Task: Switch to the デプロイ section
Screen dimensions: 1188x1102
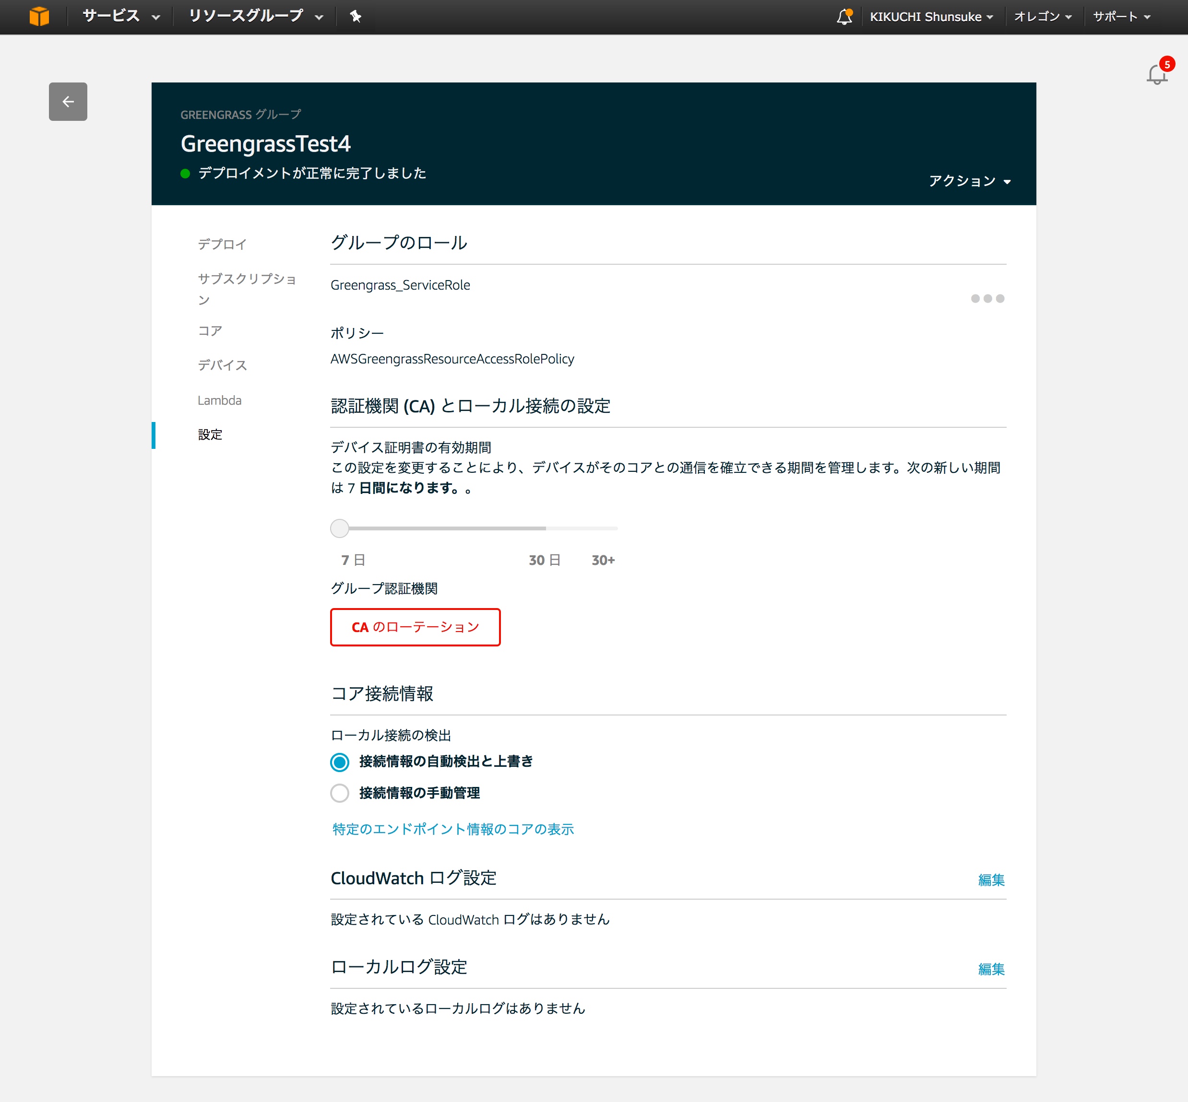Action: pyautogui.click(x=222, y=244)
